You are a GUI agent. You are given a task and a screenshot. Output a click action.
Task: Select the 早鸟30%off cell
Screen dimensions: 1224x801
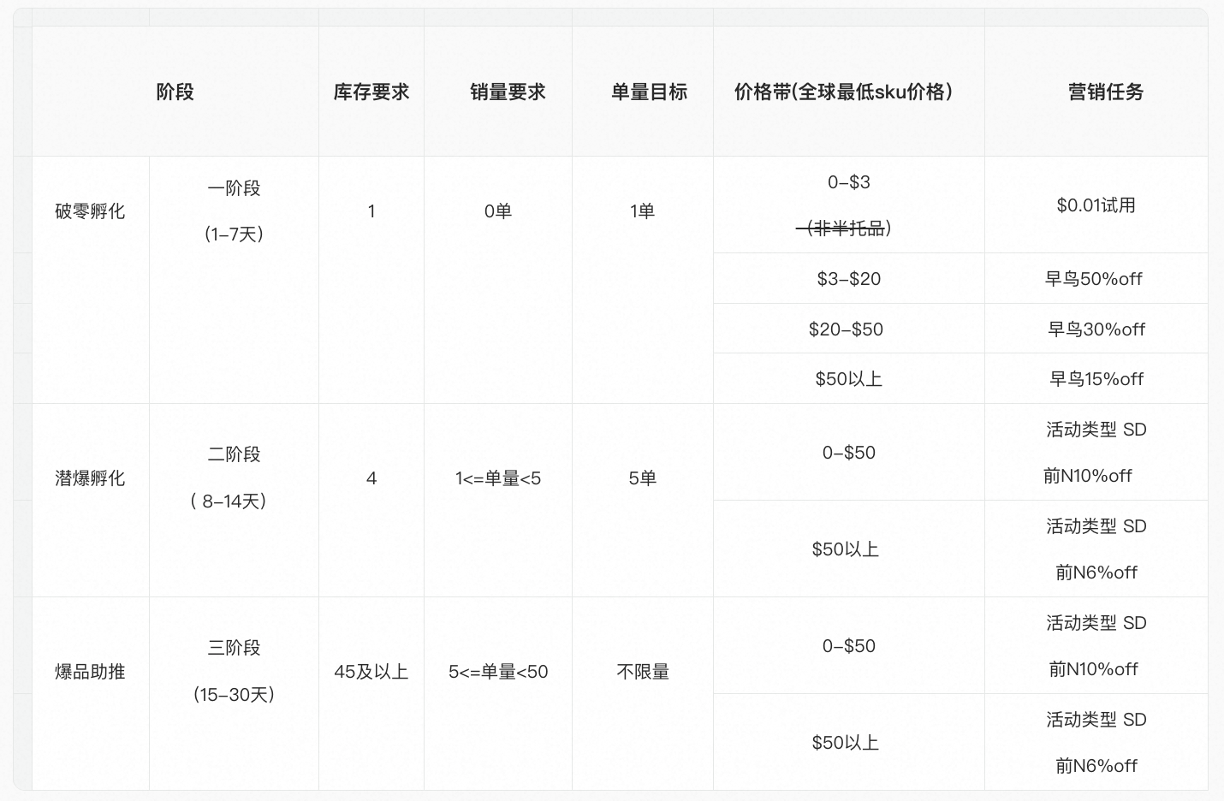point(1096,329)
